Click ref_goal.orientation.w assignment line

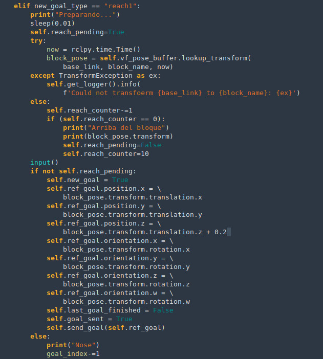110,293
